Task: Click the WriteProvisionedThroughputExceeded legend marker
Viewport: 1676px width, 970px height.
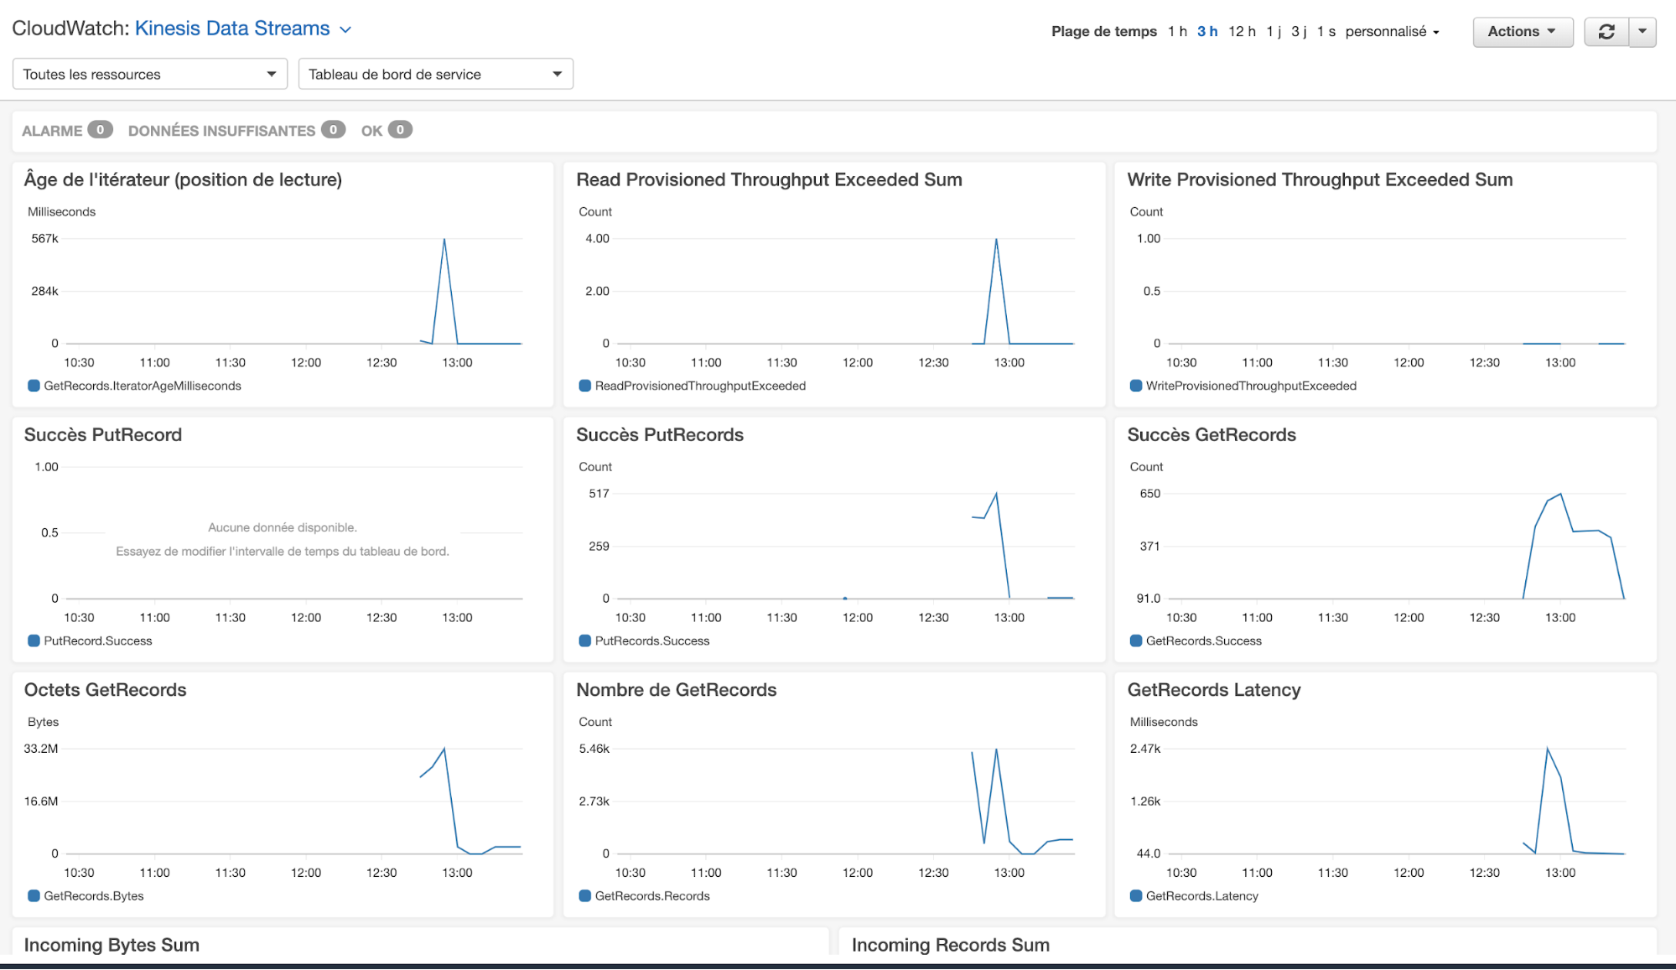Action: [1135, 386]
